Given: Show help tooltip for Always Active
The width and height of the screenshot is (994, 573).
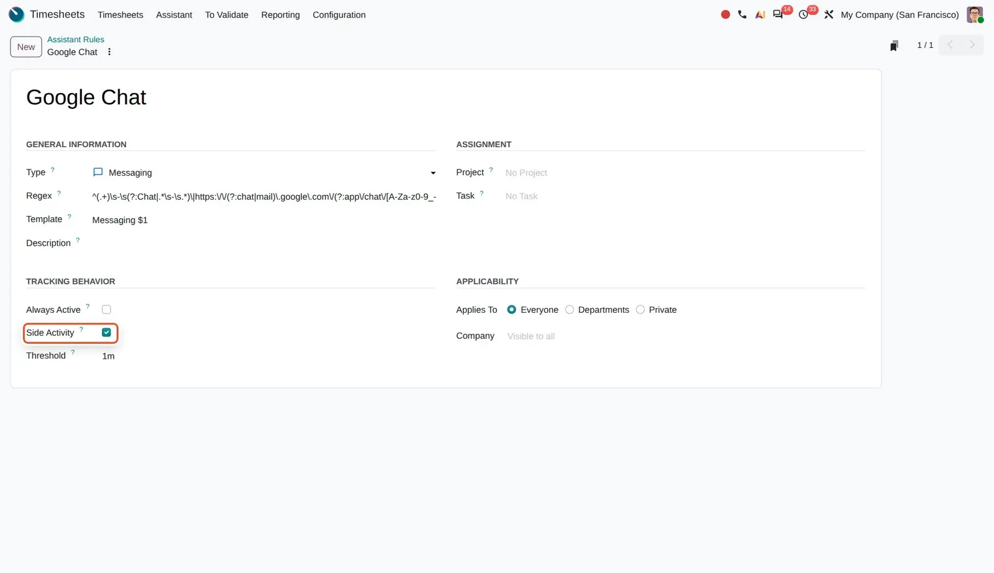Looking at the screenshot, I should click(x=88, y=307).
